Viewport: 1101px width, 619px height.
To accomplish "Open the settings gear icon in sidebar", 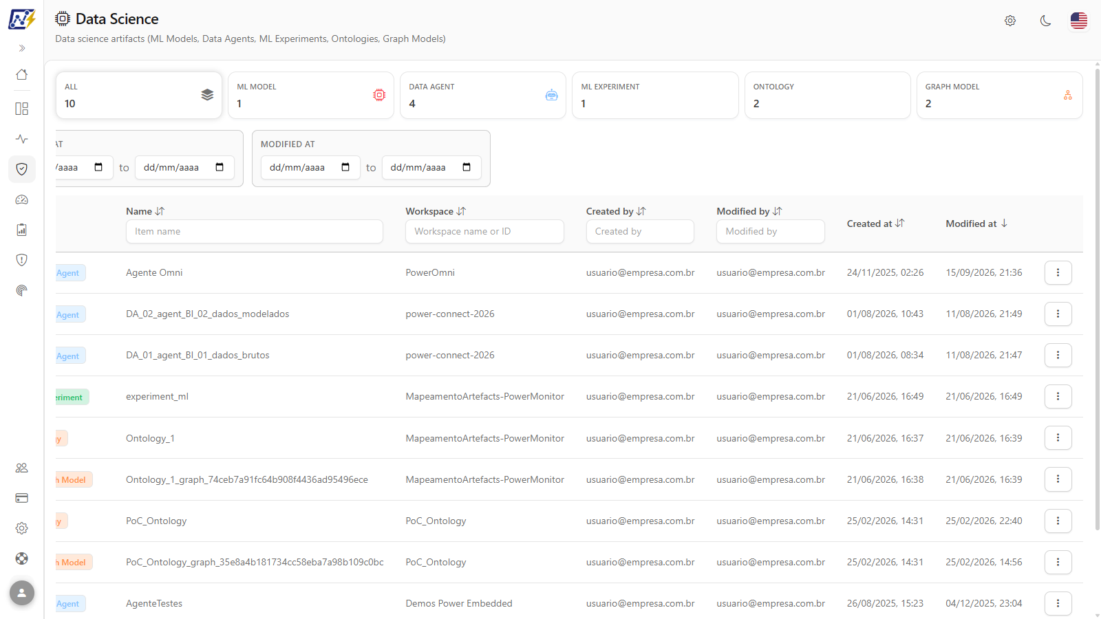I will pyautogui.click(x=22, y=528).
